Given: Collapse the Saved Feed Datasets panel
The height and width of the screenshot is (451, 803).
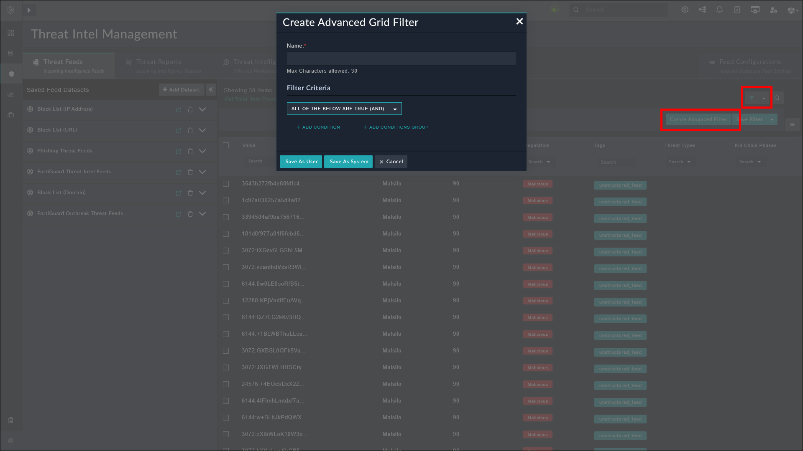Looking at the screenshot, I should click(211, 89).
